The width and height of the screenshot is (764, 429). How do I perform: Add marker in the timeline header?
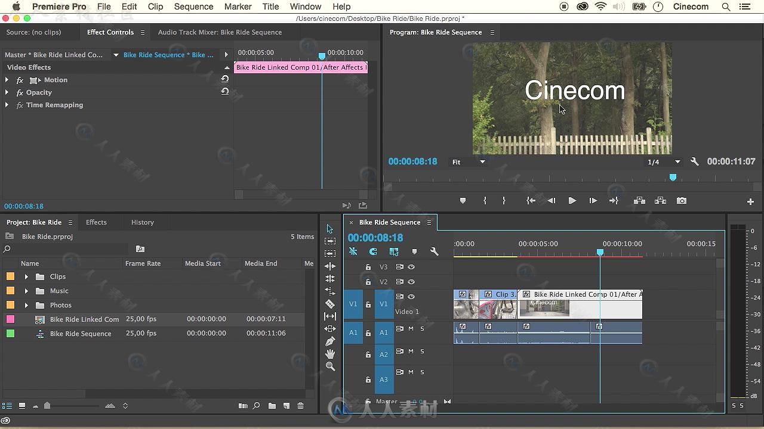(x=415, y=251)
